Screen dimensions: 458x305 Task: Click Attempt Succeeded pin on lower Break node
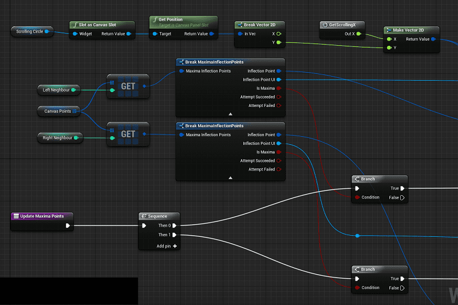click(279, 161)
